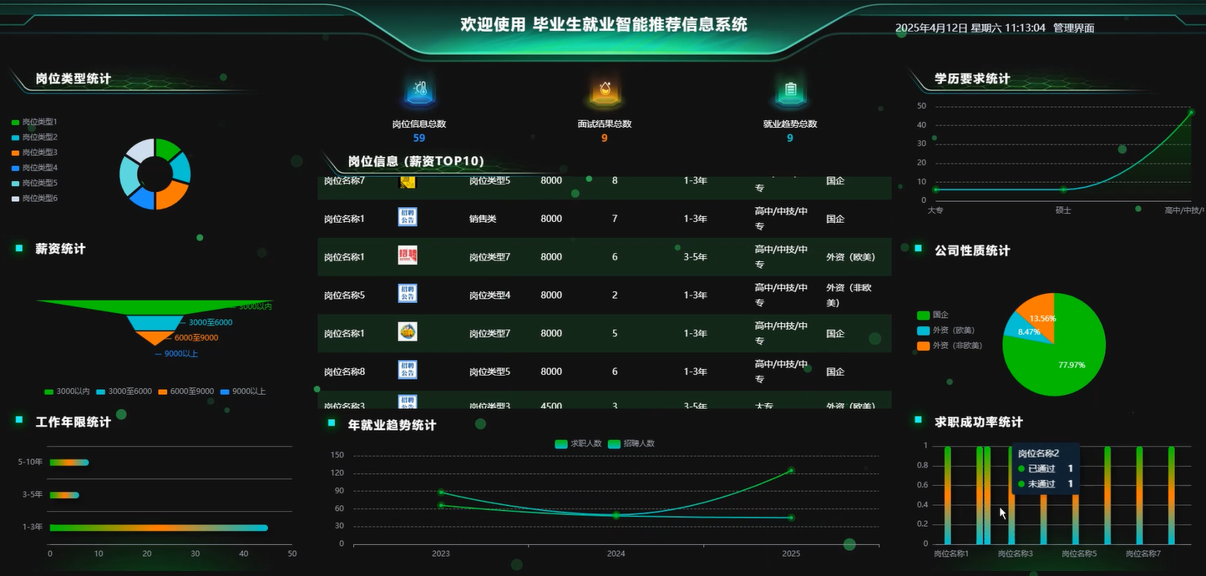Click the 2024 data point where the trend lines meet
The width and height of the screenshot is (1206, 576).
tap(616, 515)
